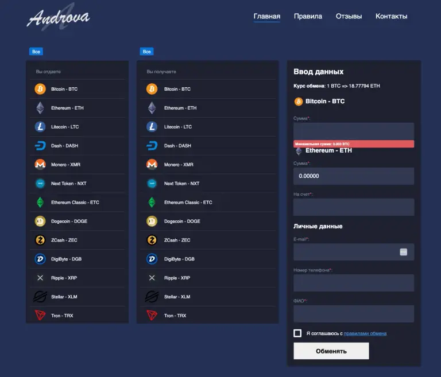Focus the 'Номер телефона' input field
This screenshot has width=441, height=377.
[x=354, y=283]
